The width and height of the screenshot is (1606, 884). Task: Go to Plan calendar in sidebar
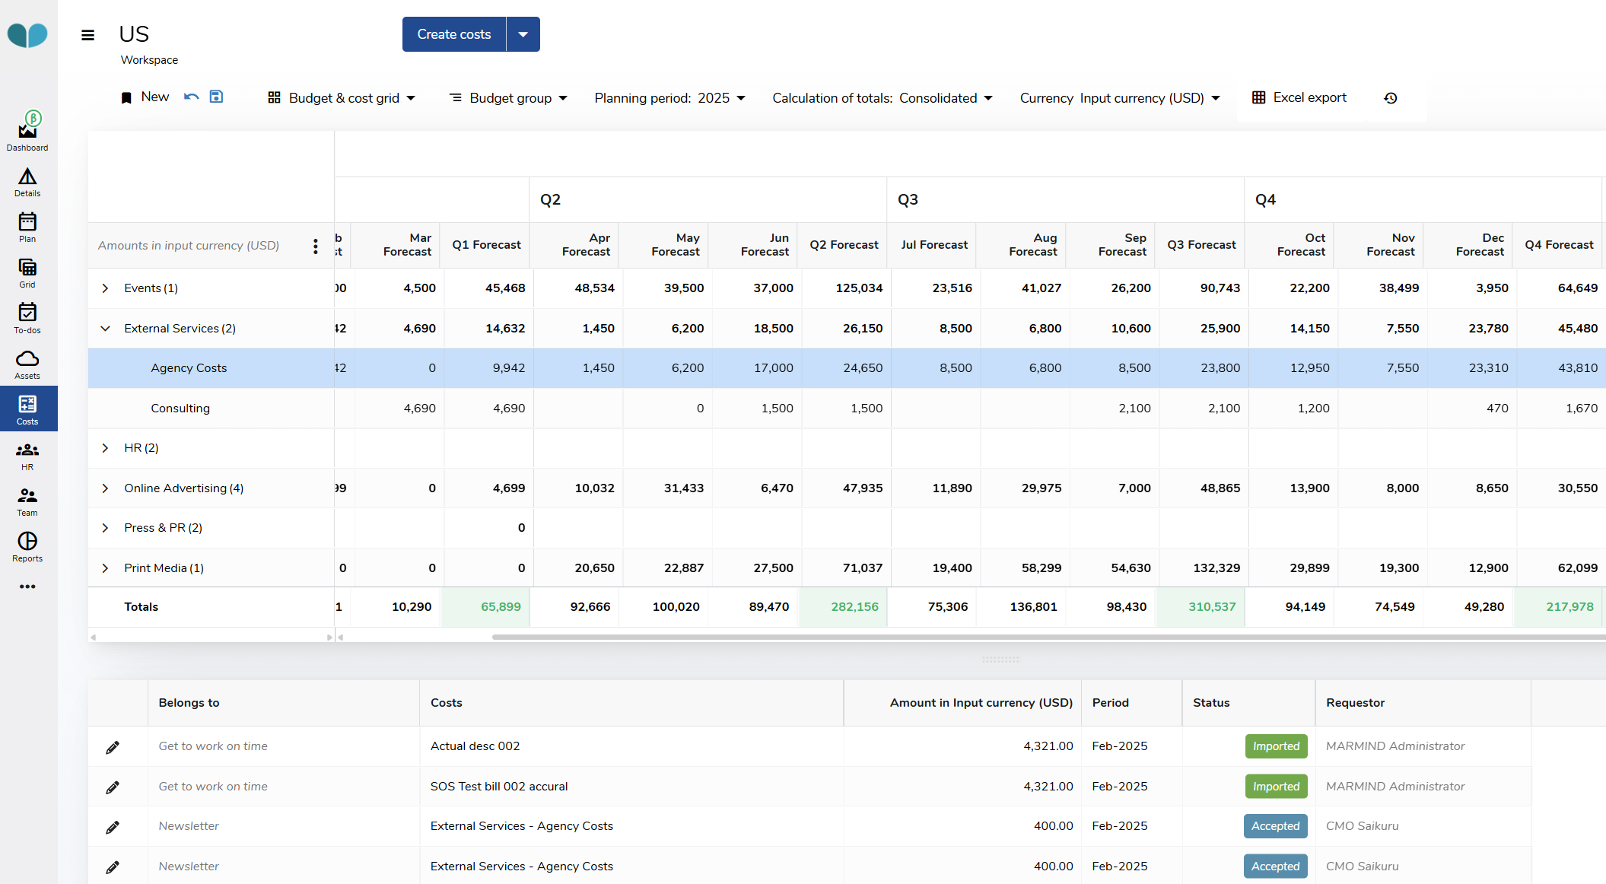pyautogui.click(x=27, y=226)
